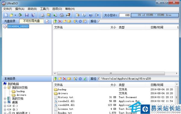Click local file list scroll up arrow
Screen dimensions: 181x114
click(x=177, y=85)
